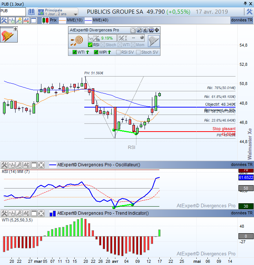This screenshot has height=265, width=254.
Task: Add a drawing tool in the Trend Indicator panel
Action: coord(19,214)
